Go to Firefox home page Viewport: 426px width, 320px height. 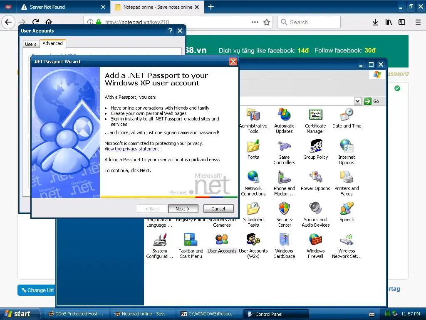point(49,22)
